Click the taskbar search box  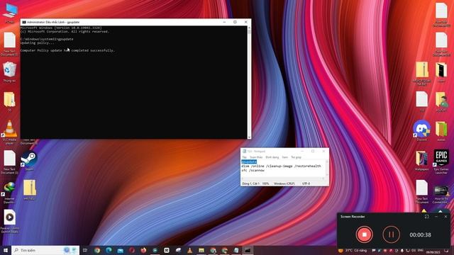tap(45, 250)
